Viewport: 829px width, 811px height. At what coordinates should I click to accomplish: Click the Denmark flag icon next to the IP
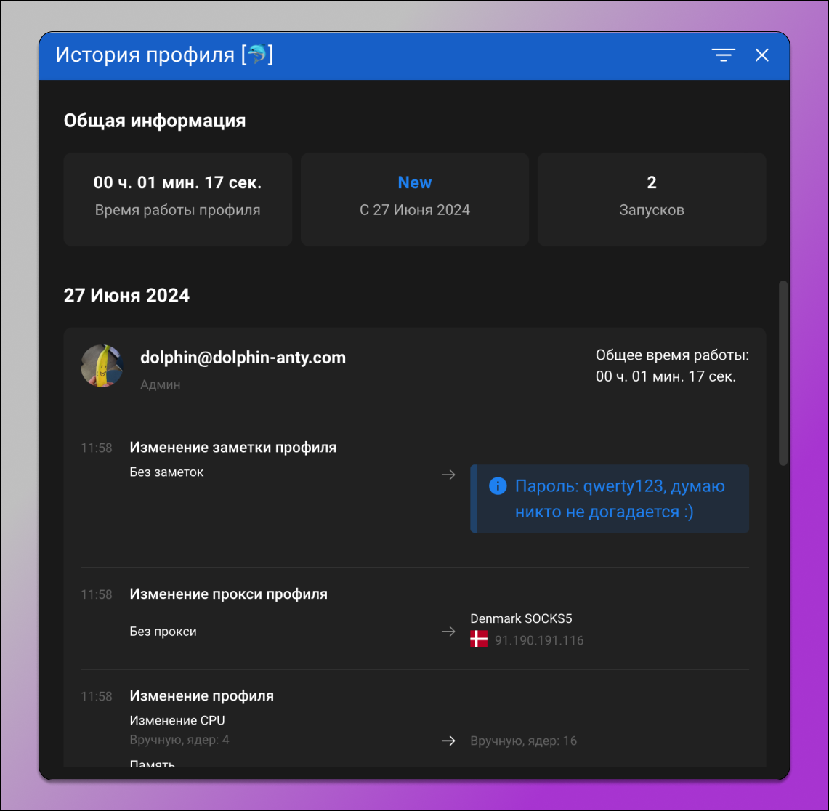coord(479,639)
